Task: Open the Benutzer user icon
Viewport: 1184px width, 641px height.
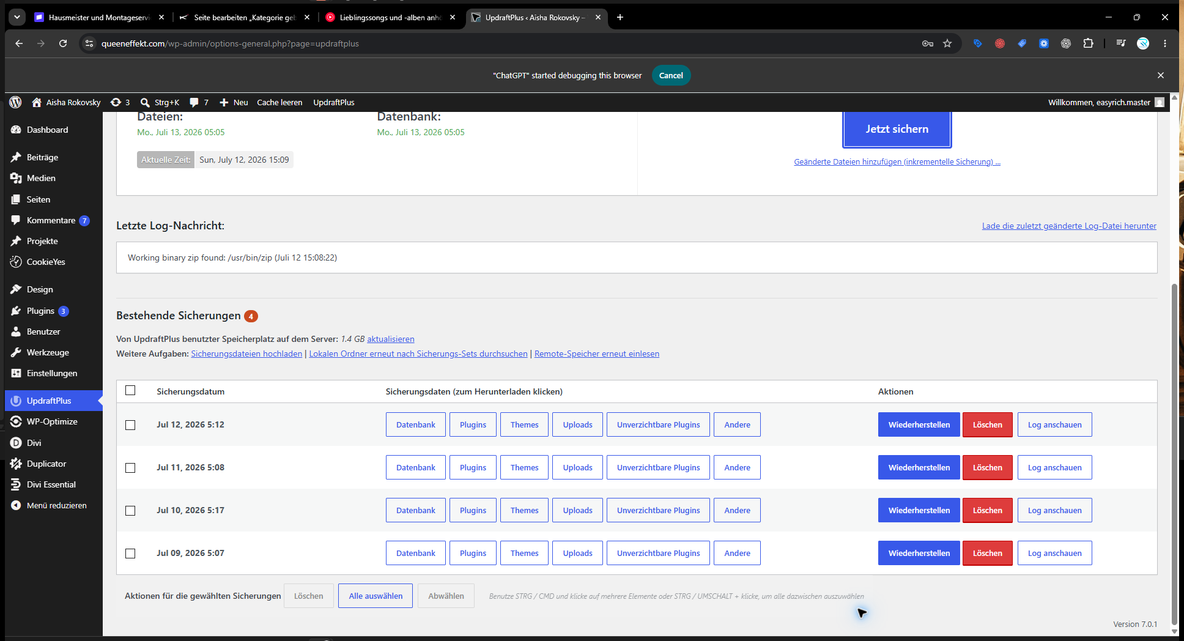Action: point(16,332)
